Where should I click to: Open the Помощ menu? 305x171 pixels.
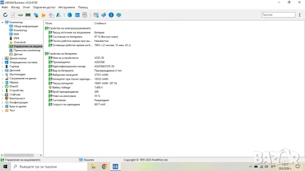83,7
